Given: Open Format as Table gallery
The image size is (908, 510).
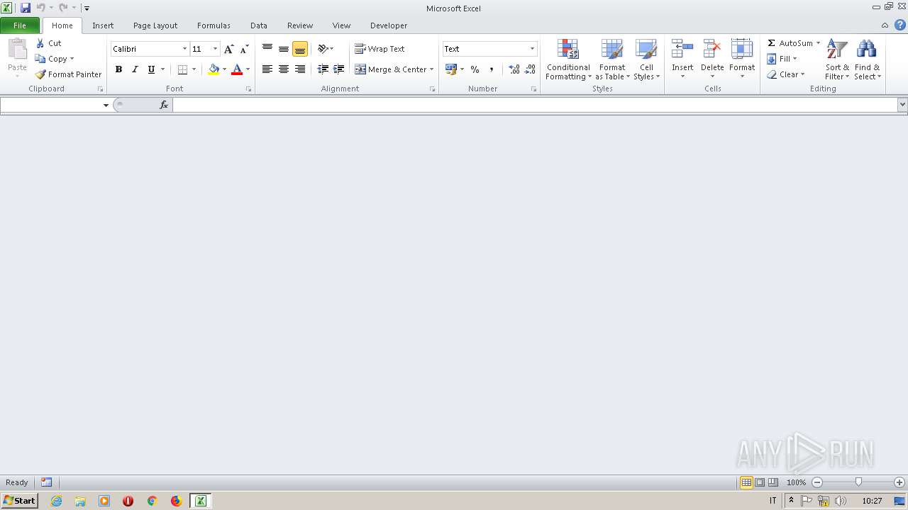Looking at the screenshot, I should [x=612, y=60].
